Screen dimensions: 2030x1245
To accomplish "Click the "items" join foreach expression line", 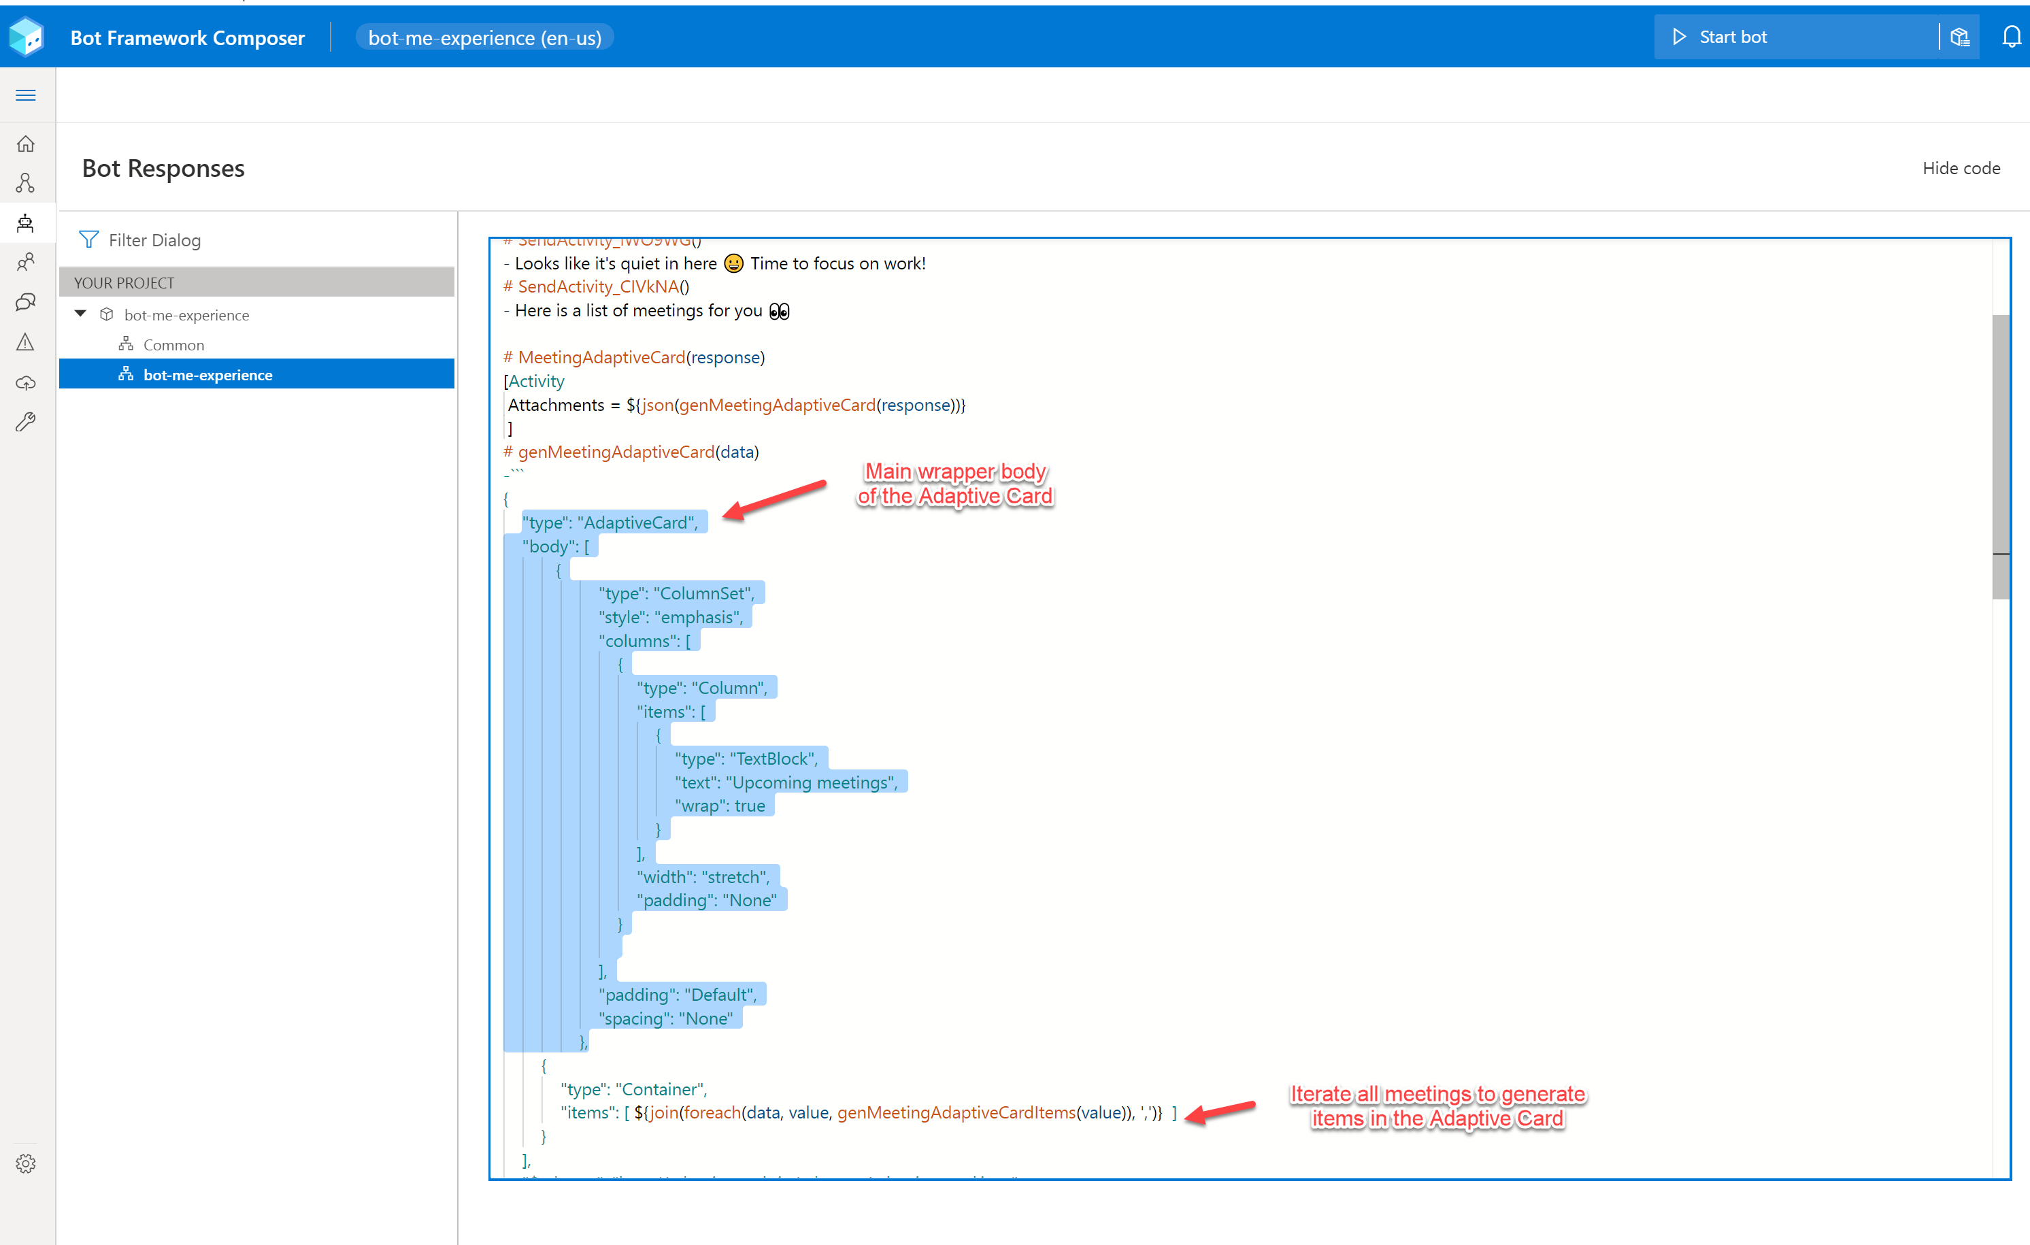I will pyautogui.click(x=869, y=1112).
